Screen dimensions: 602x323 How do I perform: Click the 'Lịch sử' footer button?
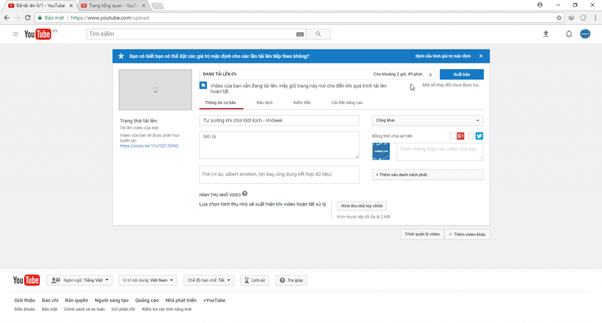coord(255,280)
